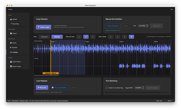The height and width of the screenshot is (110, 181).
Task: Click the Target BPM spinner arrows
Action: 143,88
